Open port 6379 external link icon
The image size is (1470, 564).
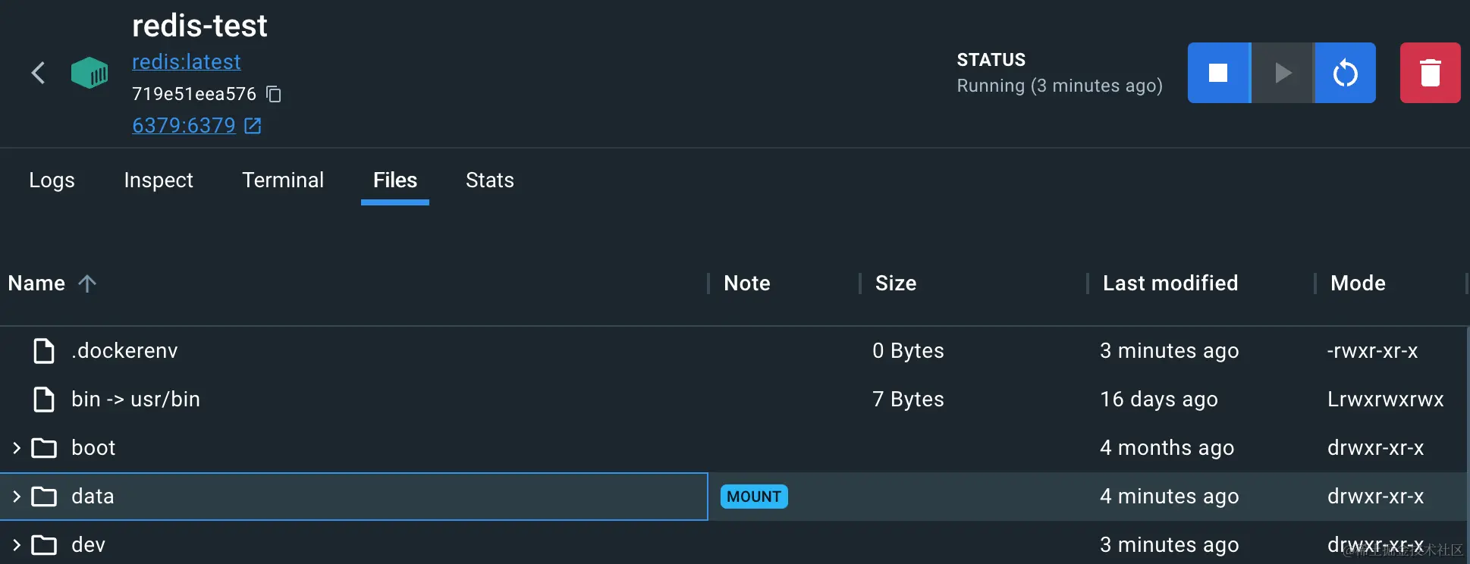coord(253,126)
